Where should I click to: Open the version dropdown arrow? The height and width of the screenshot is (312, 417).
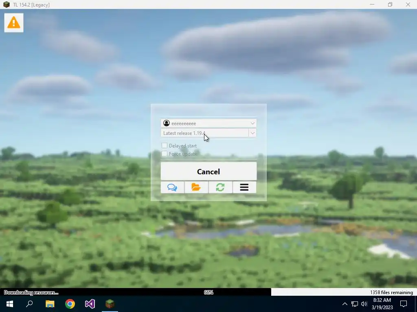point(252,133)
